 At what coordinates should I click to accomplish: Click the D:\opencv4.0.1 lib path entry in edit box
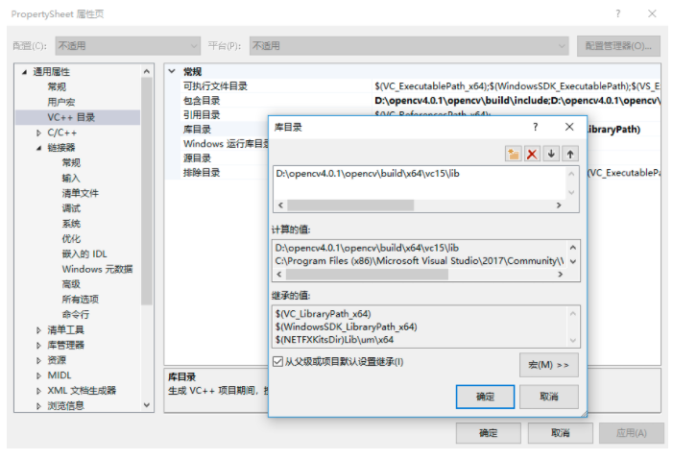click(368, 174)
